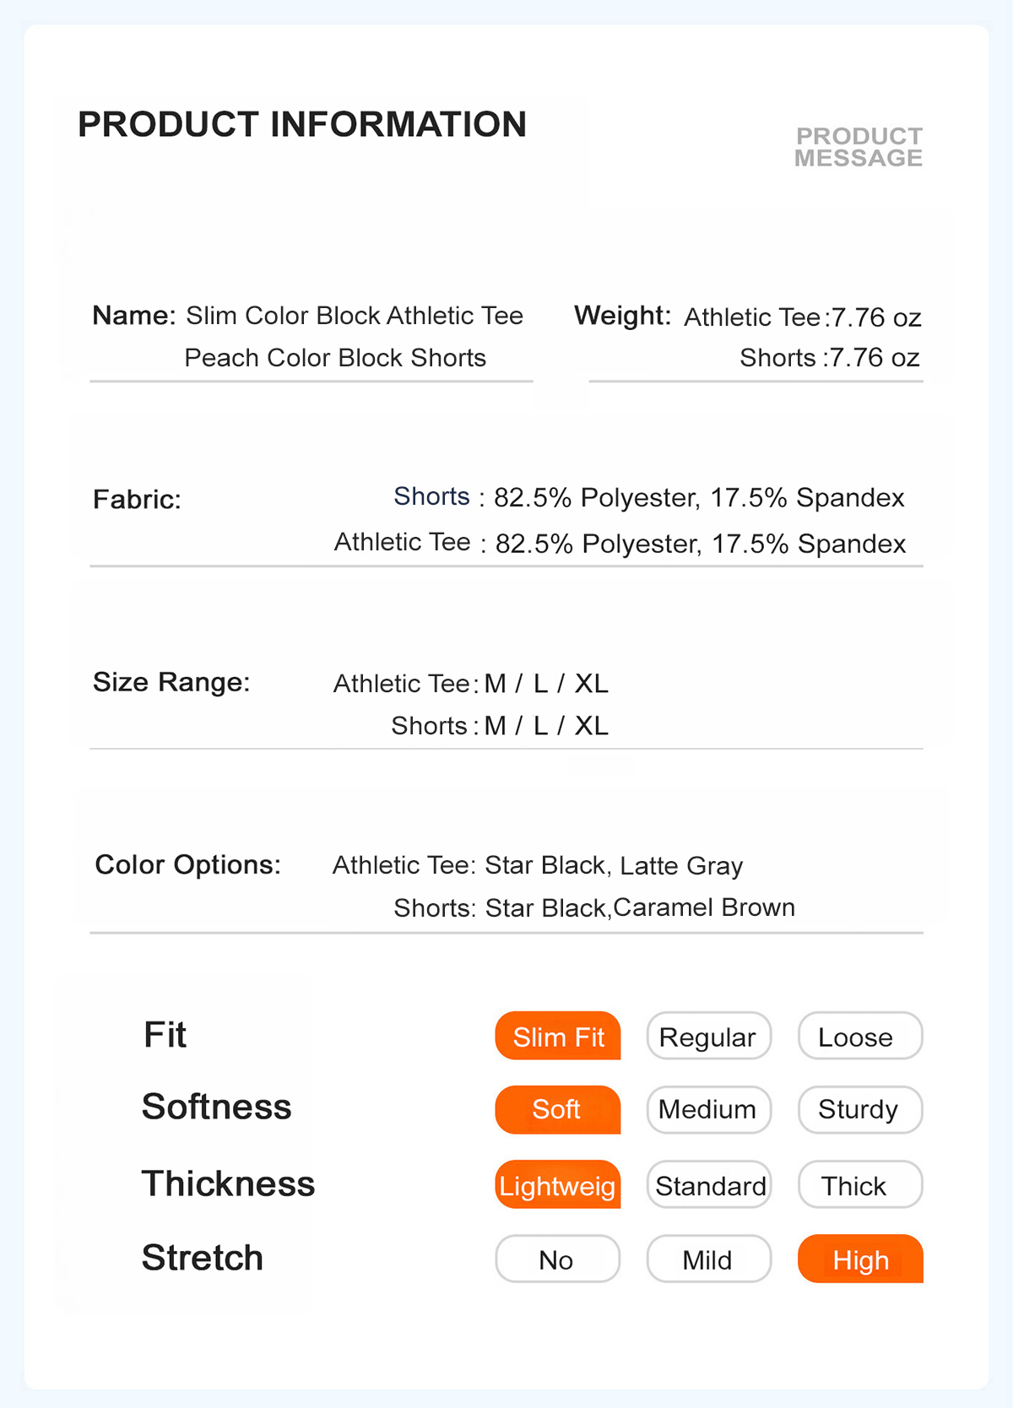The height and width of the screenshot is (1408, 1013).
Task: Click the Shorts fabric composition line
Action: [x=649, y=497]
